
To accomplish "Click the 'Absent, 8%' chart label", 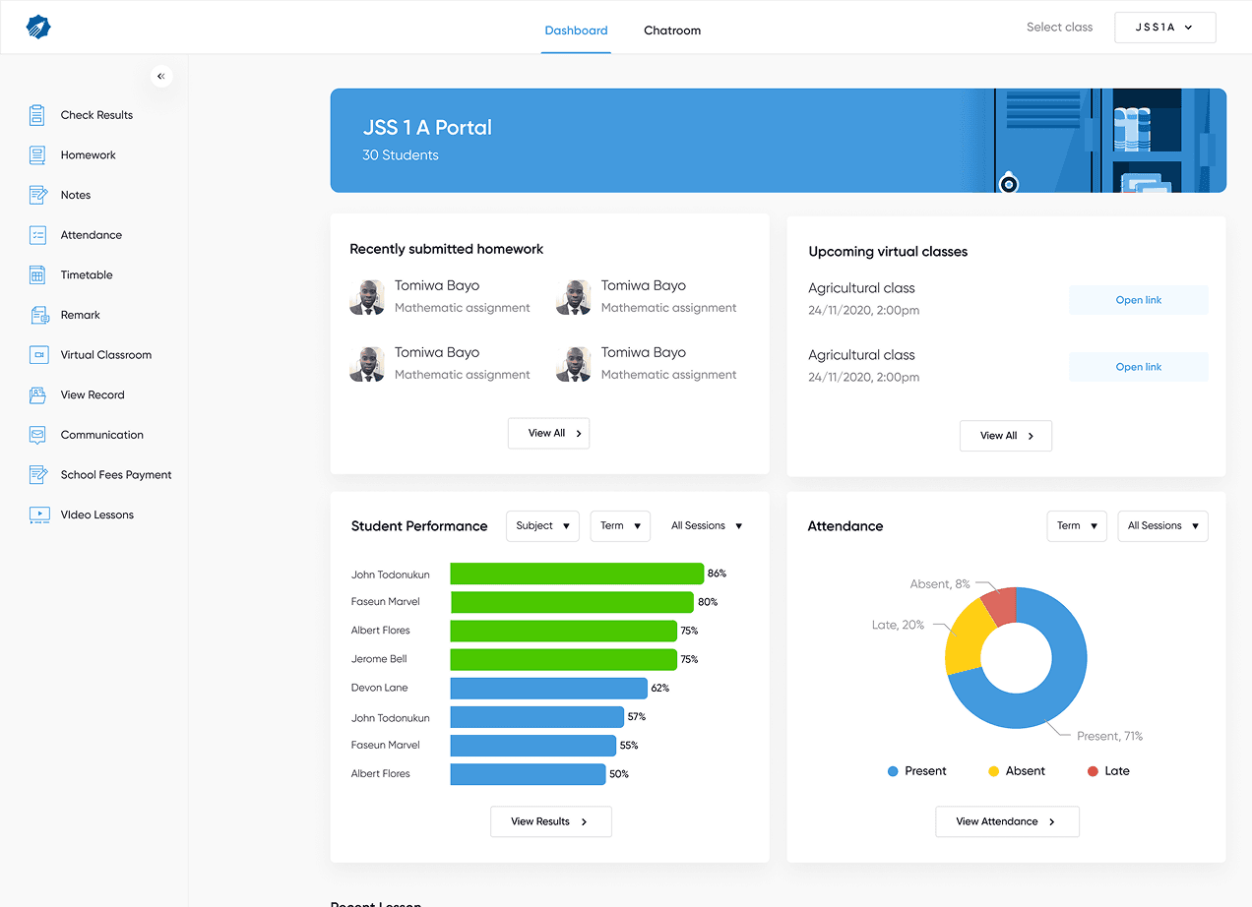I will [940, 584].
